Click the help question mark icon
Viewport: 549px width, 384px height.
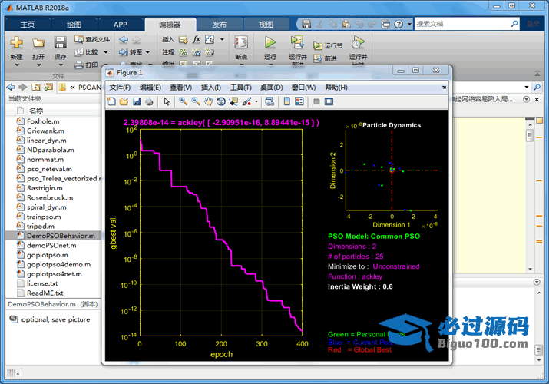click(x=399, y=24)
